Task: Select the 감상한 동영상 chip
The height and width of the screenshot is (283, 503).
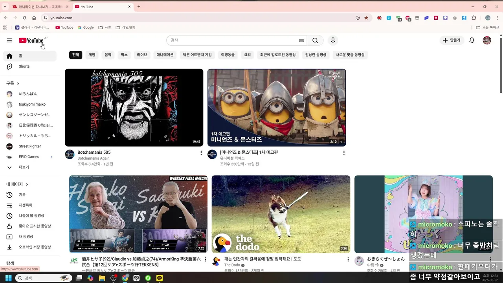Action: (x=316, y=55)
